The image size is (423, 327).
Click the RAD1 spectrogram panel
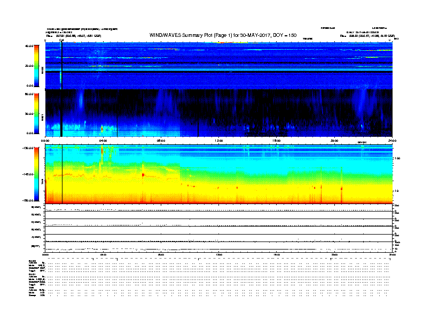pos(219,113)
